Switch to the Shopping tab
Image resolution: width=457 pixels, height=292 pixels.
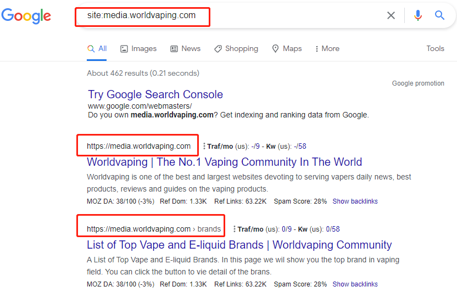(236, 49)
